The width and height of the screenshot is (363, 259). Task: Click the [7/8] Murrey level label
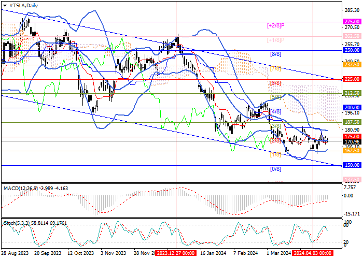tap(276, 69)
